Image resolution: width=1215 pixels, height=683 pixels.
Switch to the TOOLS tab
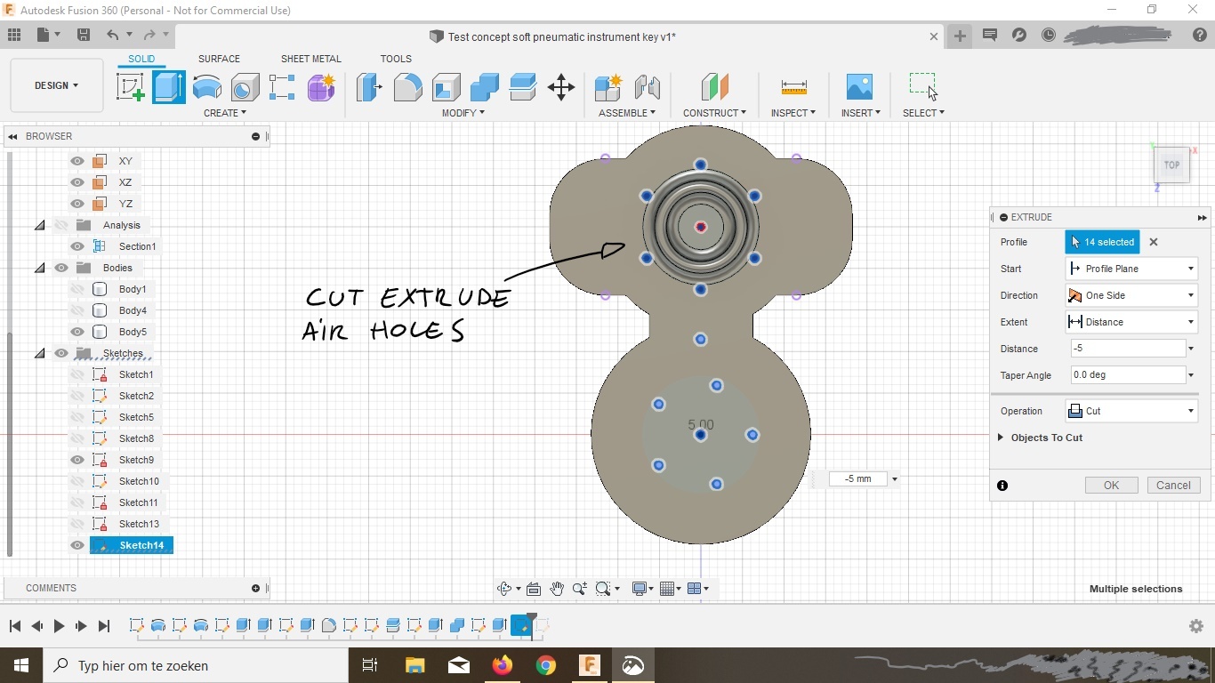[396, 59]
